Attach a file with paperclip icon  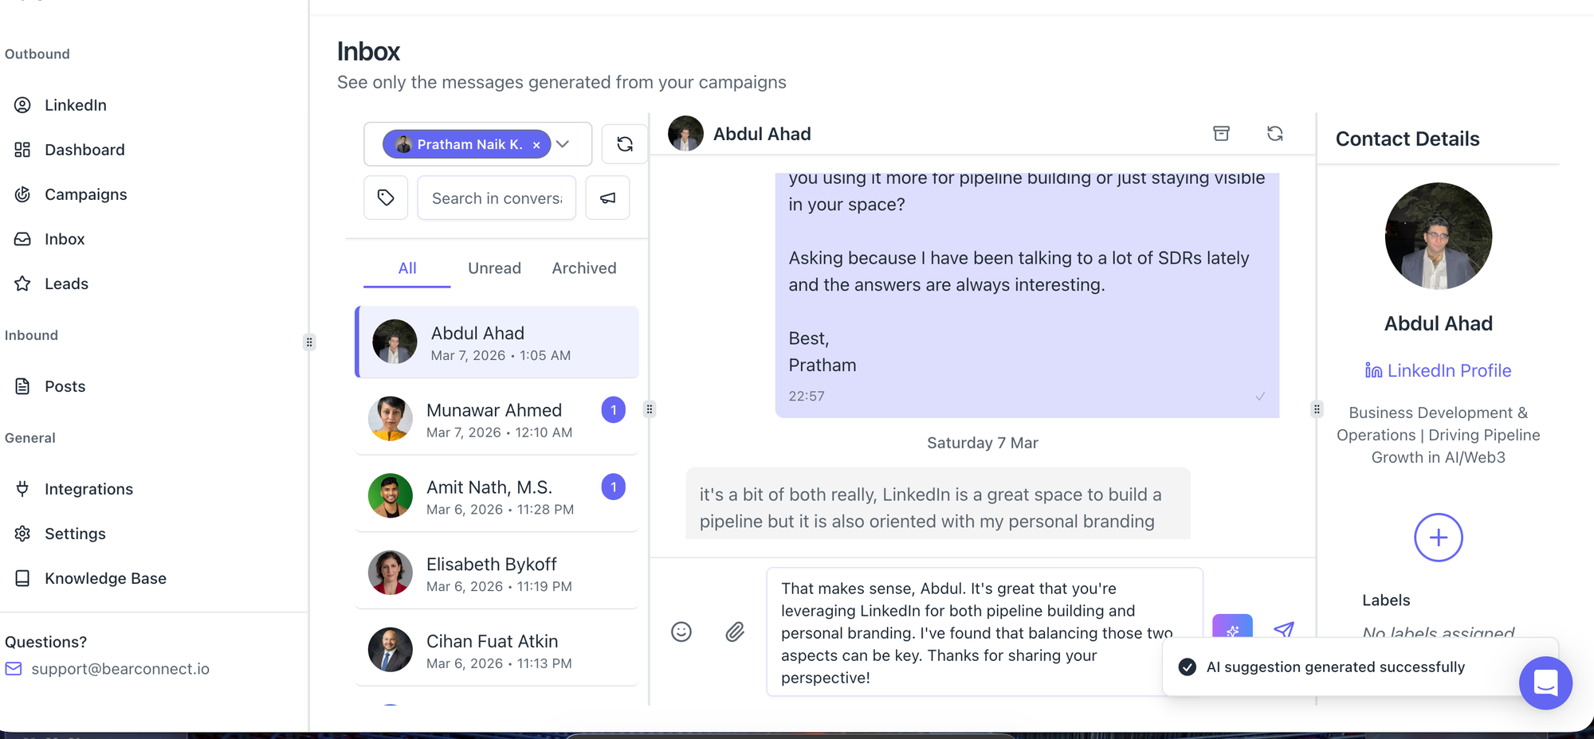(x=735, y=631)
